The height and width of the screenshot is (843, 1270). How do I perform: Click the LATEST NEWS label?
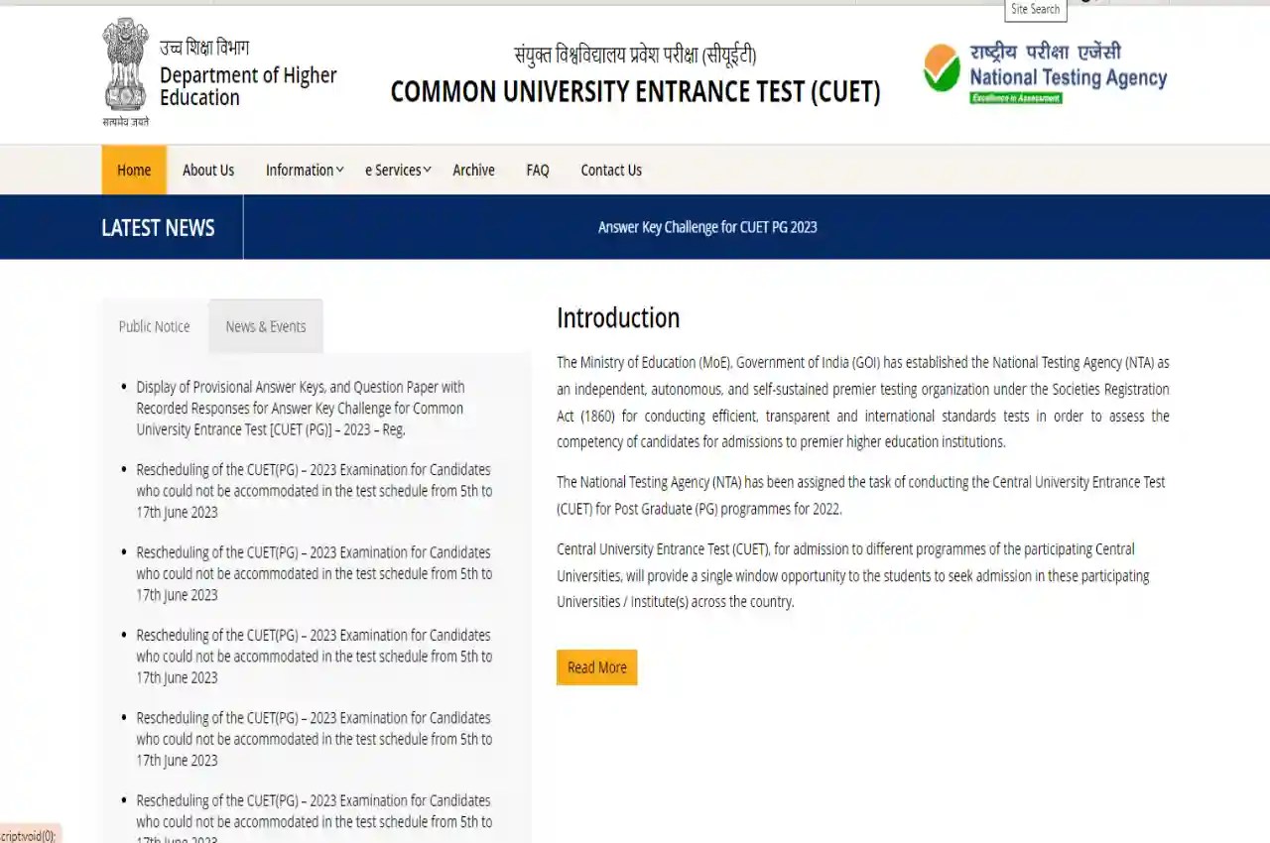(158, 228)
